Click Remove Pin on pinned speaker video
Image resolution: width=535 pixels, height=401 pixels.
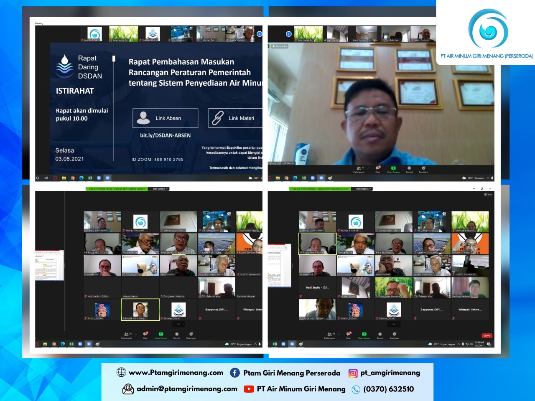280,46
